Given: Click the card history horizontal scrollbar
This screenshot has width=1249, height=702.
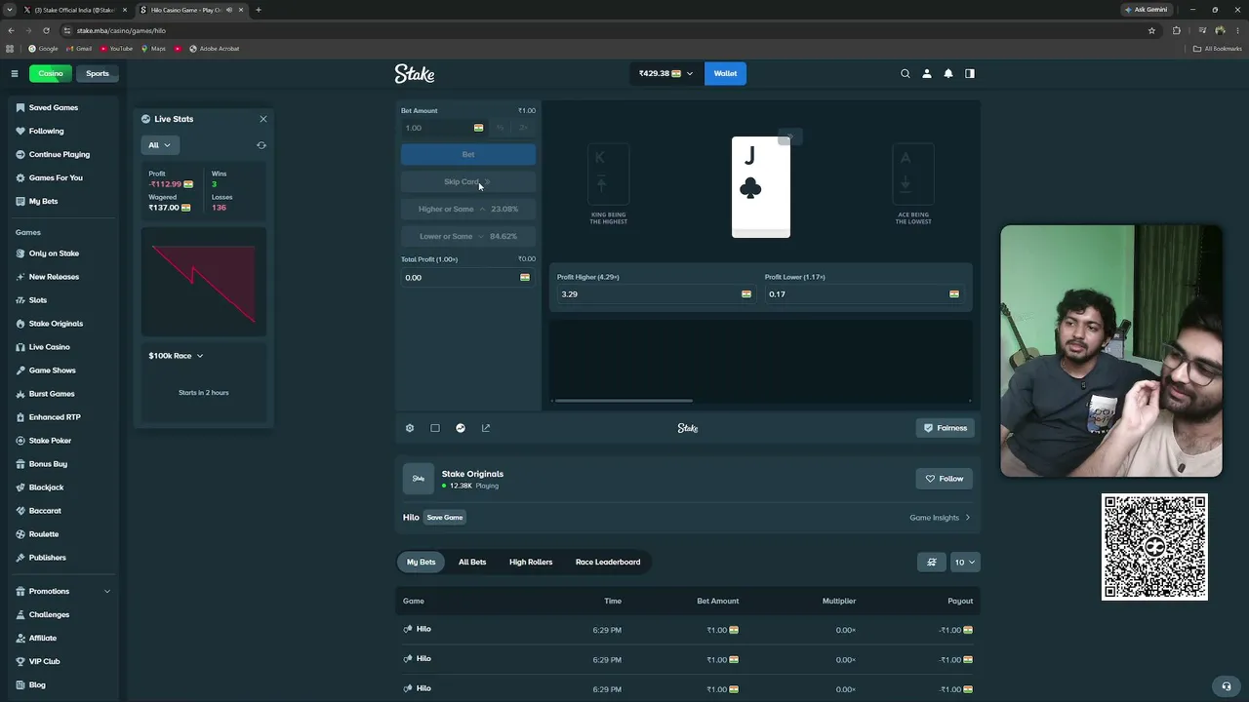Looking at the screenshot, I should [x=623, y=401].
